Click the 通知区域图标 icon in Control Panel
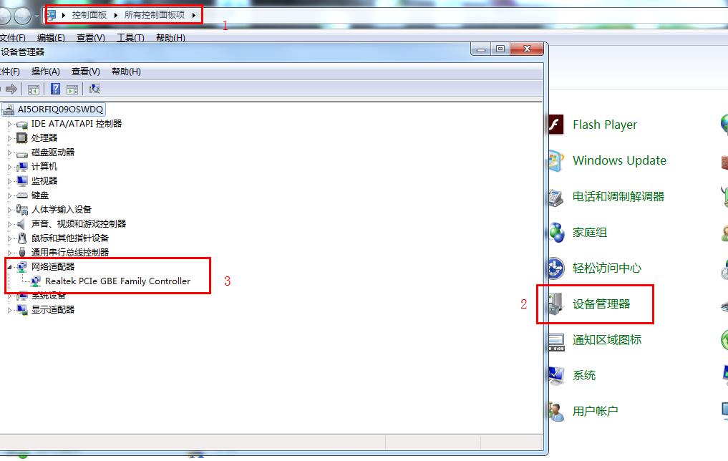The height and width of the screenshot is (461, 728). (x=556, y=341)
